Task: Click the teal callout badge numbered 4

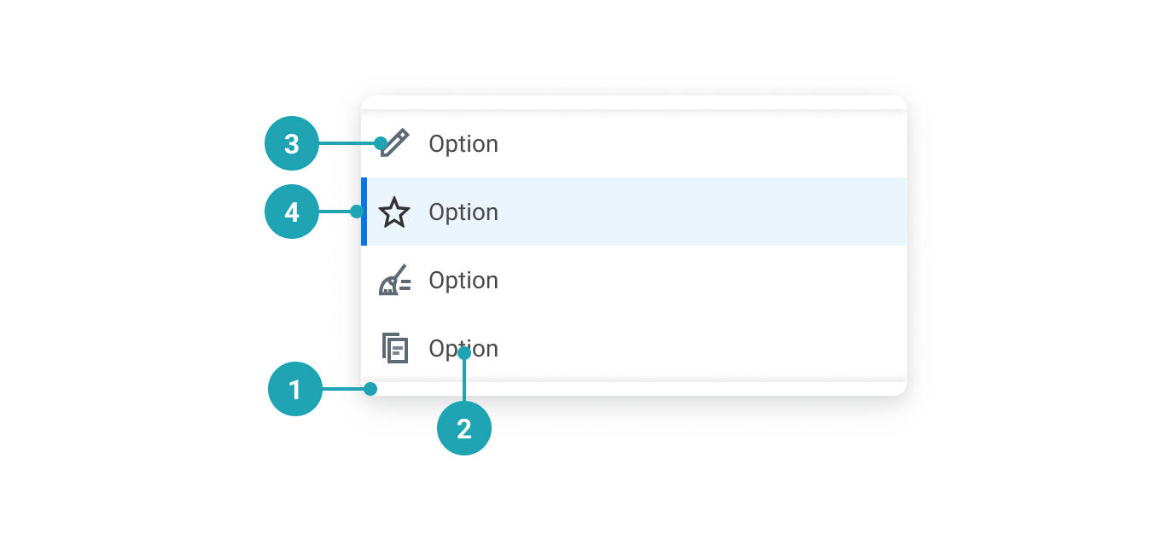Action: click(292, 212)
